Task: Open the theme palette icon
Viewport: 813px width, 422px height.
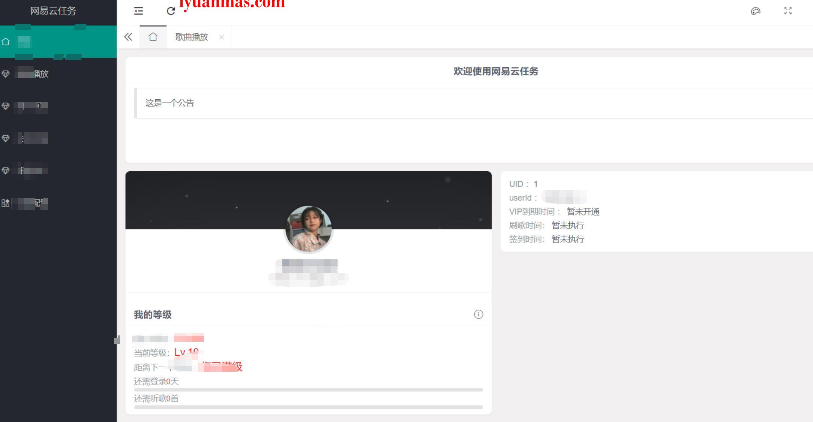Action: point(756,11)
